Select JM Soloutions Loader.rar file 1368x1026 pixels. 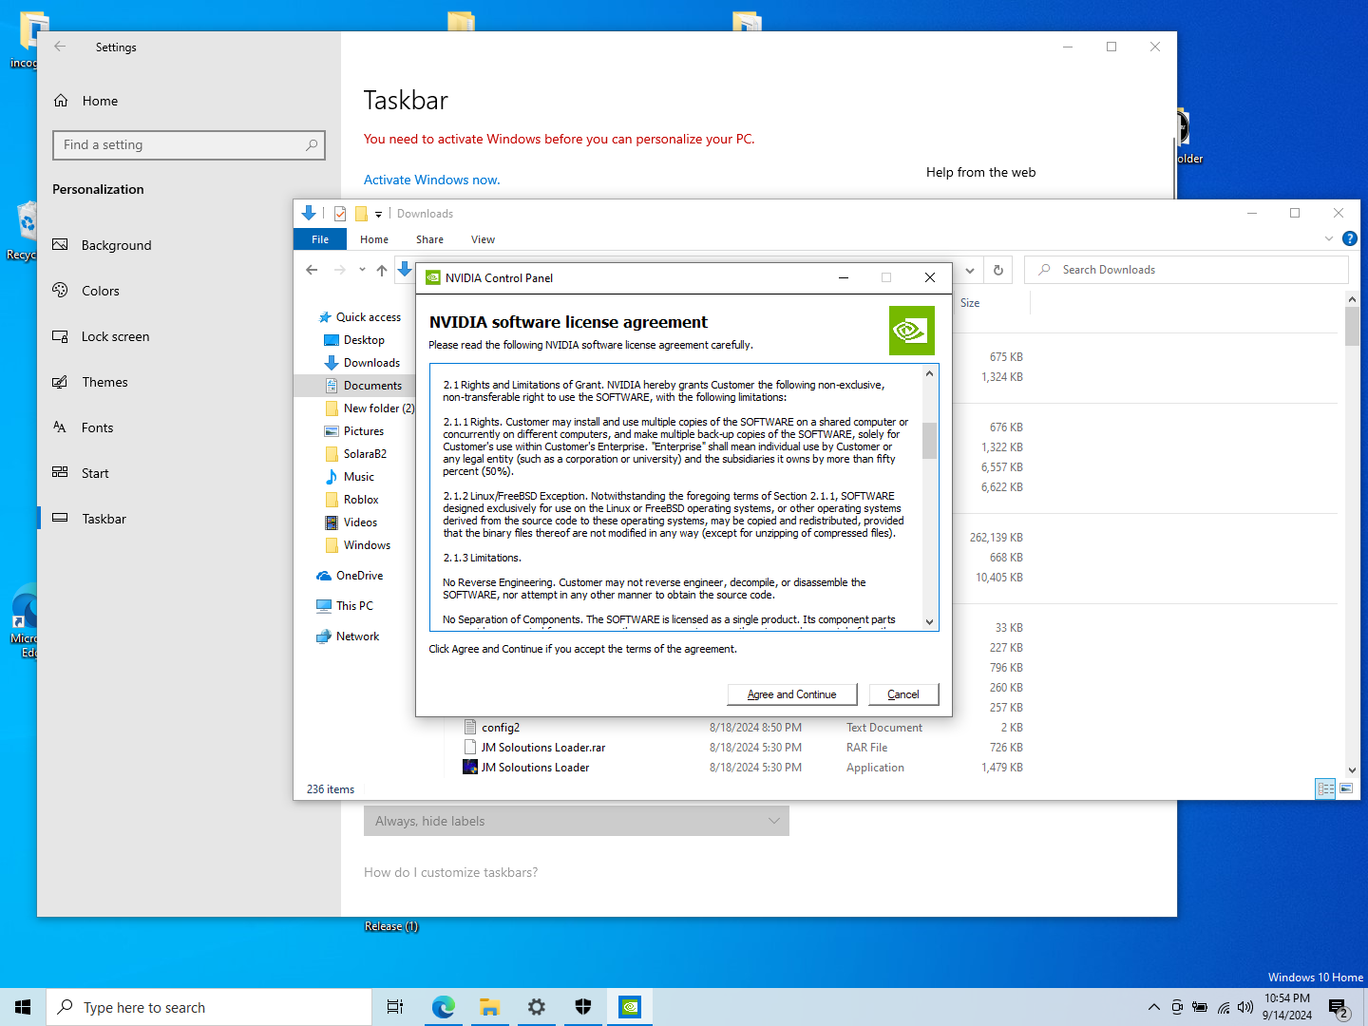[543, 748]
